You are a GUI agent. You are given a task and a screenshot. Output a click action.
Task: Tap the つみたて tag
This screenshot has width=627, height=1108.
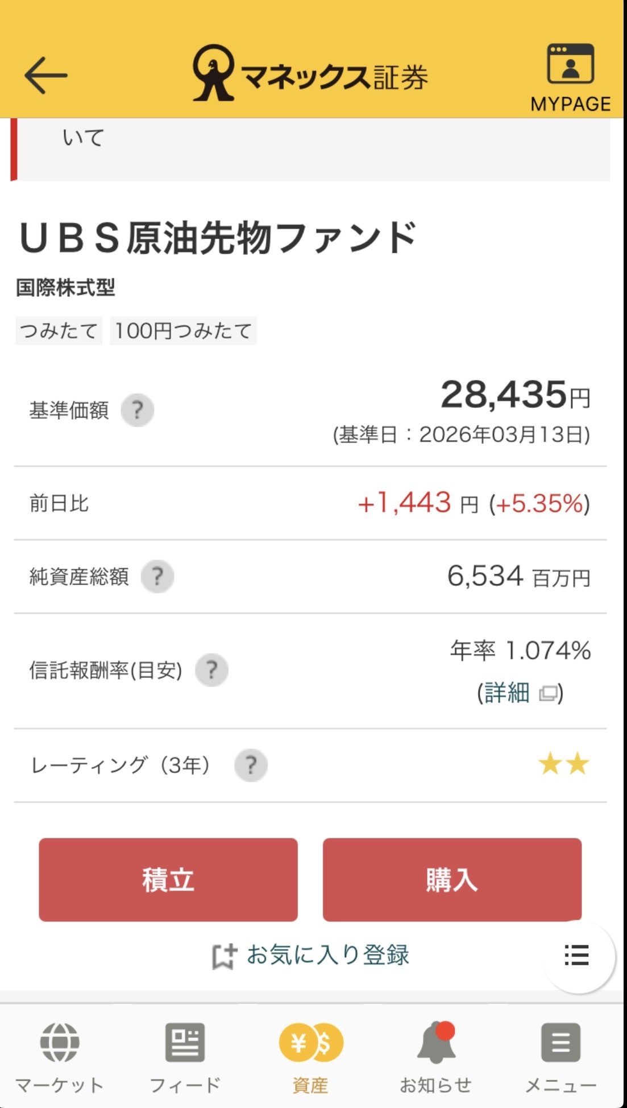click(59, 331)
